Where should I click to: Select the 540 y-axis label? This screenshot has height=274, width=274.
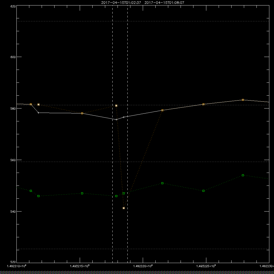point(13,212)
